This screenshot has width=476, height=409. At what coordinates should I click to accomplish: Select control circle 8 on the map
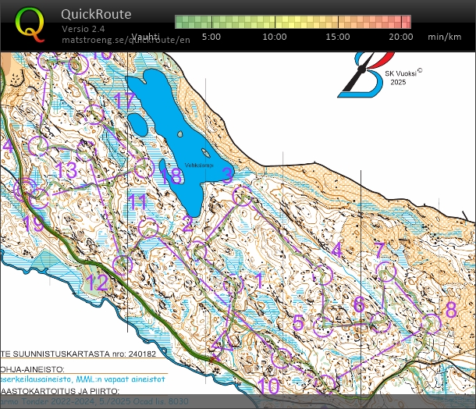(x=430, y=322)
